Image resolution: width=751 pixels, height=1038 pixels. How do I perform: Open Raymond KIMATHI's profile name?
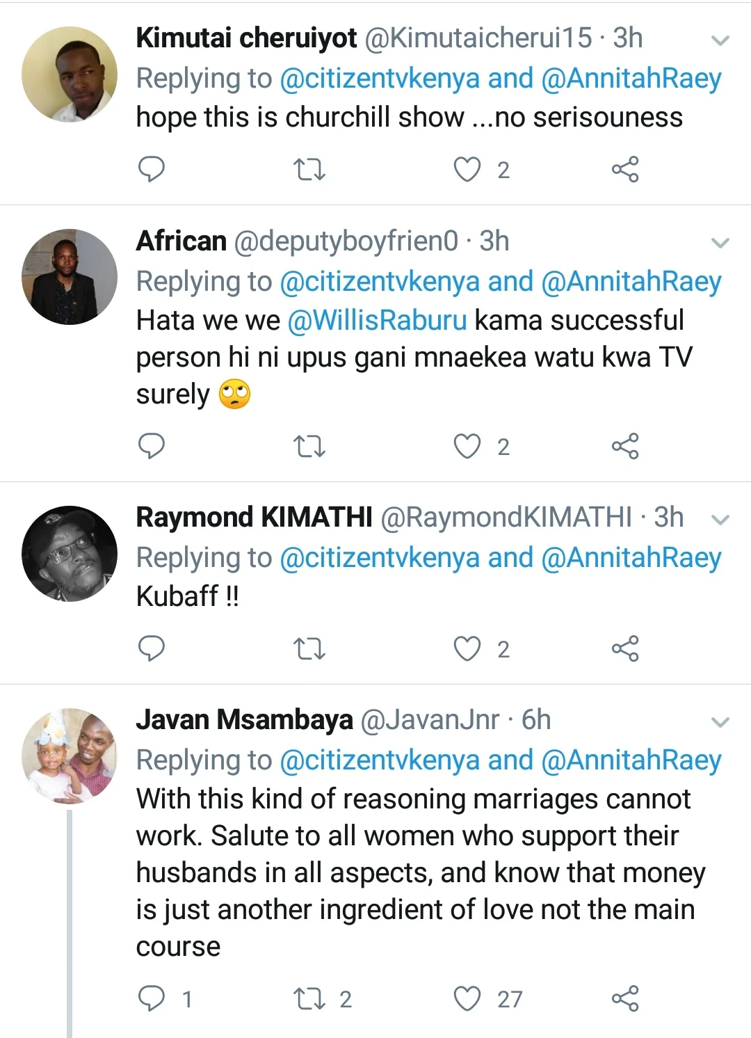tap(254, 518)
